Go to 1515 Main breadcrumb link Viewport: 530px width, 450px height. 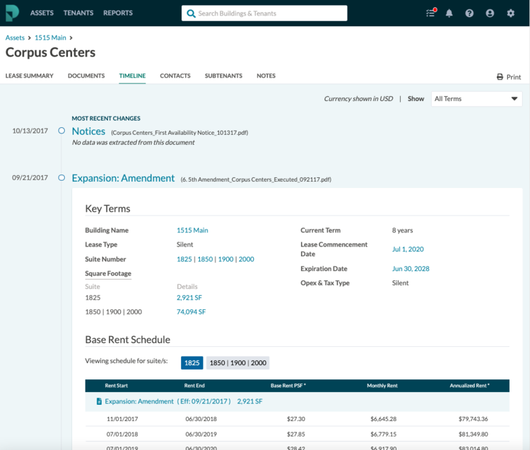tap(50, 38)
